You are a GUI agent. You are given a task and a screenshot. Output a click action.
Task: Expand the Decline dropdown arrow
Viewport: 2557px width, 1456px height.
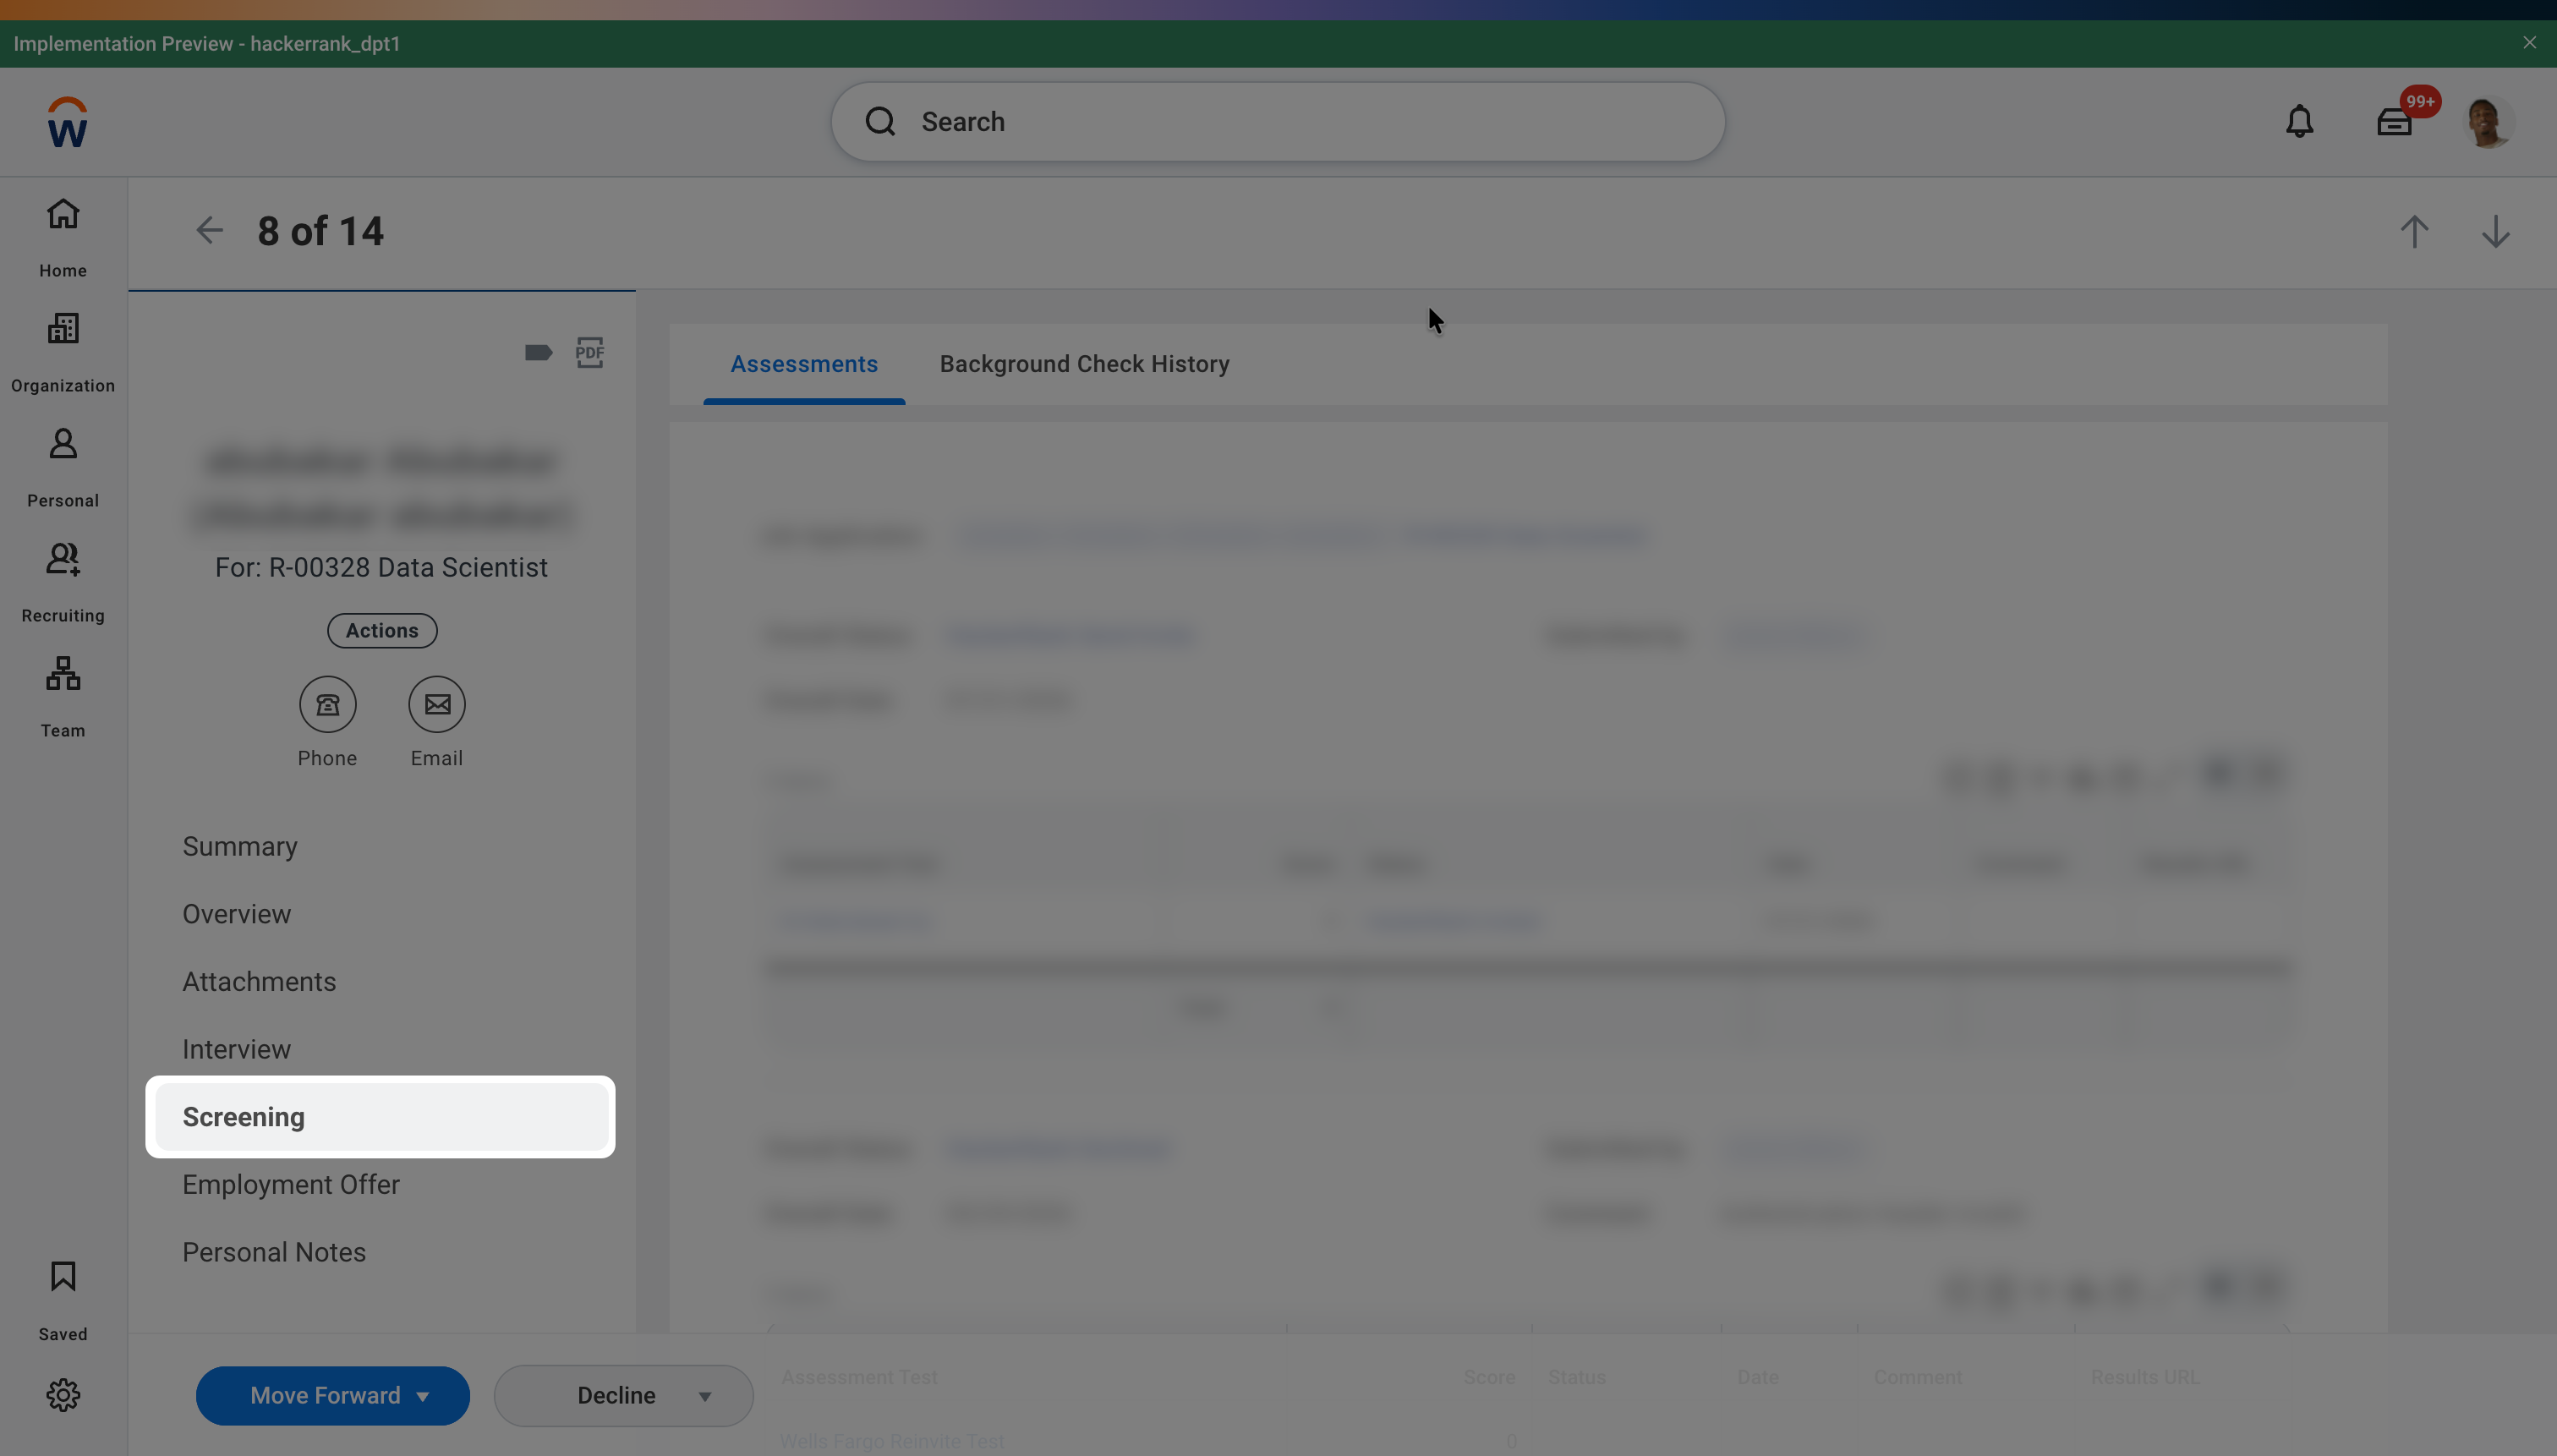[705, 1396]
